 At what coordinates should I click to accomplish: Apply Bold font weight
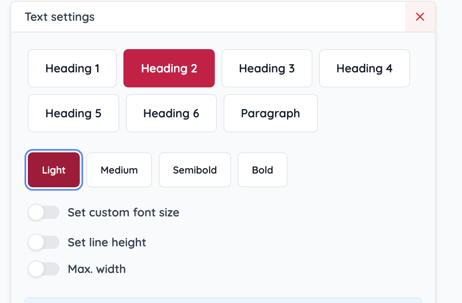(262, 170)
